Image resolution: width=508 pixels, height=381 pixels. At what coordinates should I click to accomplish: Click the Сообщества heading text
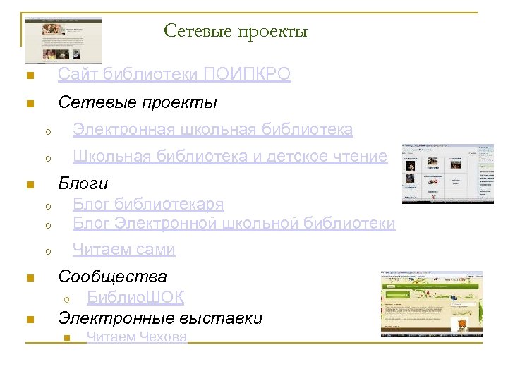tap(112, 277)
